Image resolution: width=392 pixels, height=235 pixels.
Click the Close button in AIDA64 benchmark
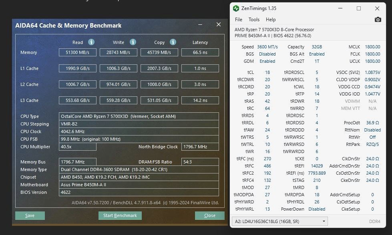tap(209, 215)
